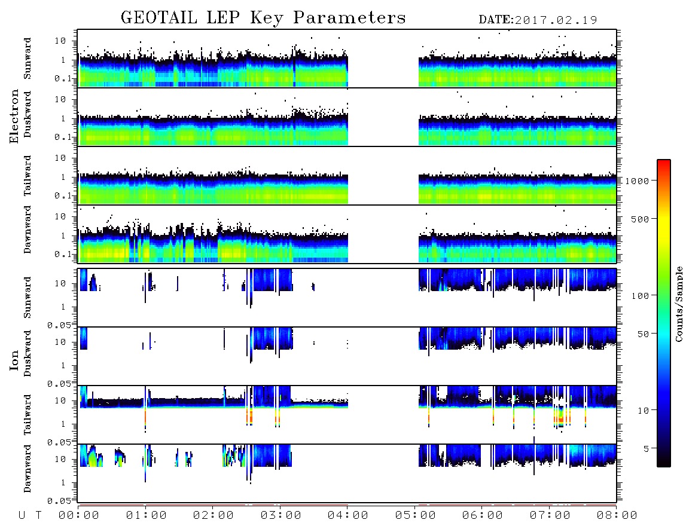
Task: Click the "U T" time axis label
Action: [x=30, y=515]
